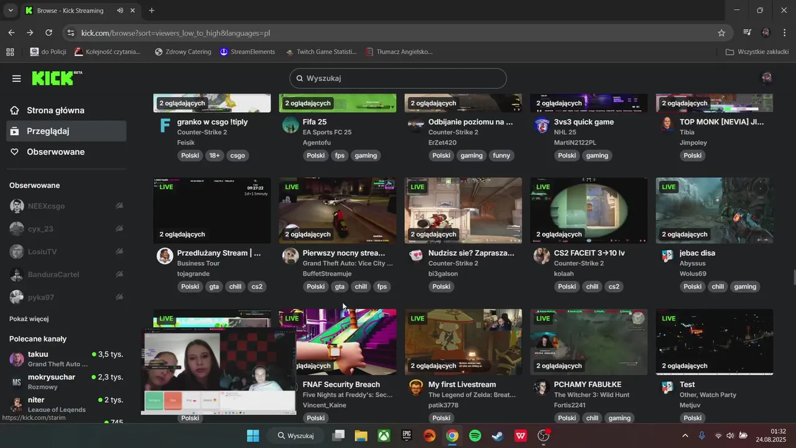Open Wolus69 channel avatar

(667, 256)
